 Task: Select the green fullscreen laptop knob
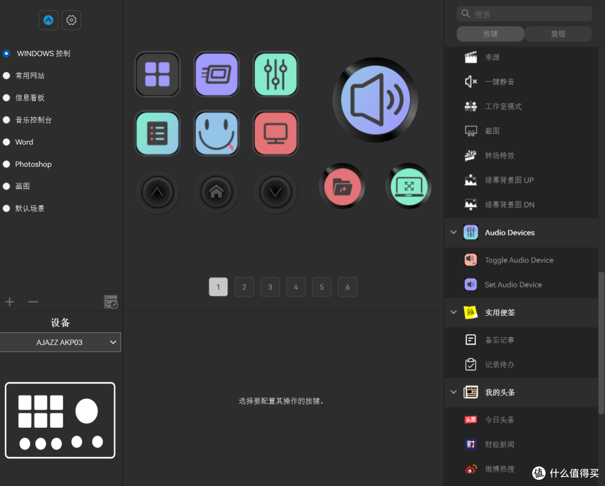(408, 186)
